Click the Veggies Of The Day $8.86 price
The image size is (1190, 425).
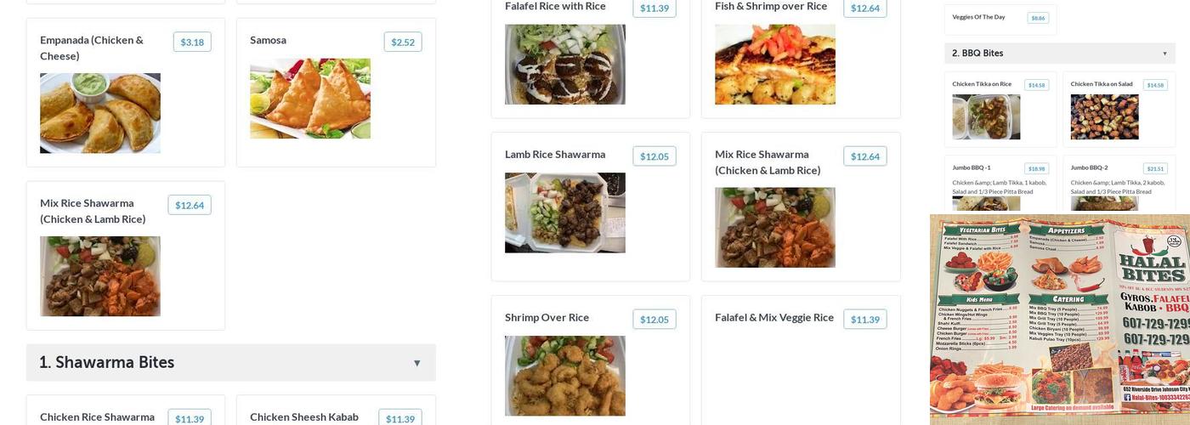1038,18
